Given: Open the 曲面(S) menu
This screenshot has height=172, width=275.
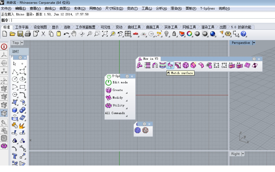Looking at the screenshot, I should click(x=65, y=8).
